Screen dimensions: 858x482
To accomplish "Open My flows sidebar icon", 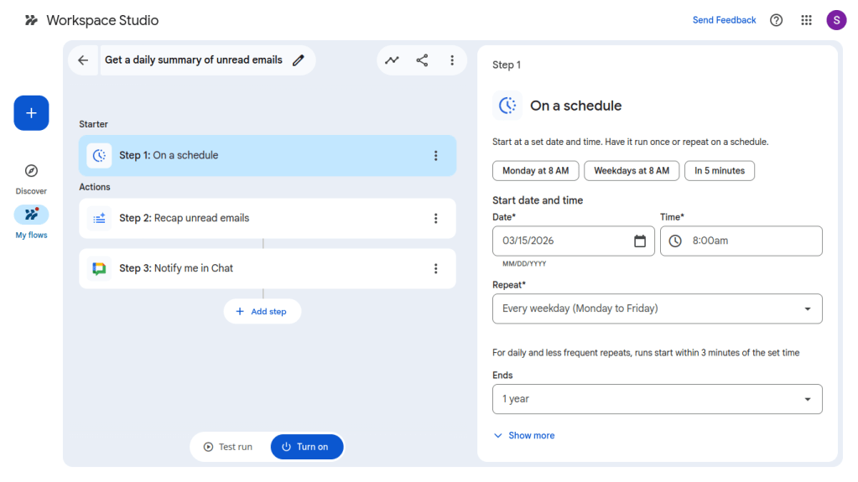I will (x=31, y=215).
